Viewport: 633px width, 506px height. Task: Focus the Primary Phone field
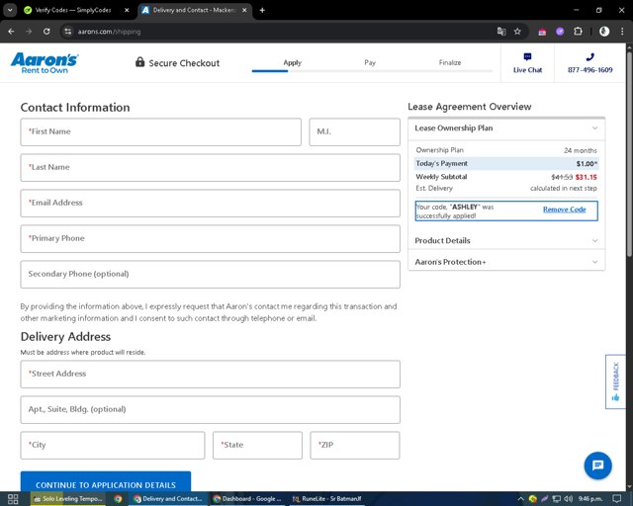pyautogui.click(x=211, y=238)
